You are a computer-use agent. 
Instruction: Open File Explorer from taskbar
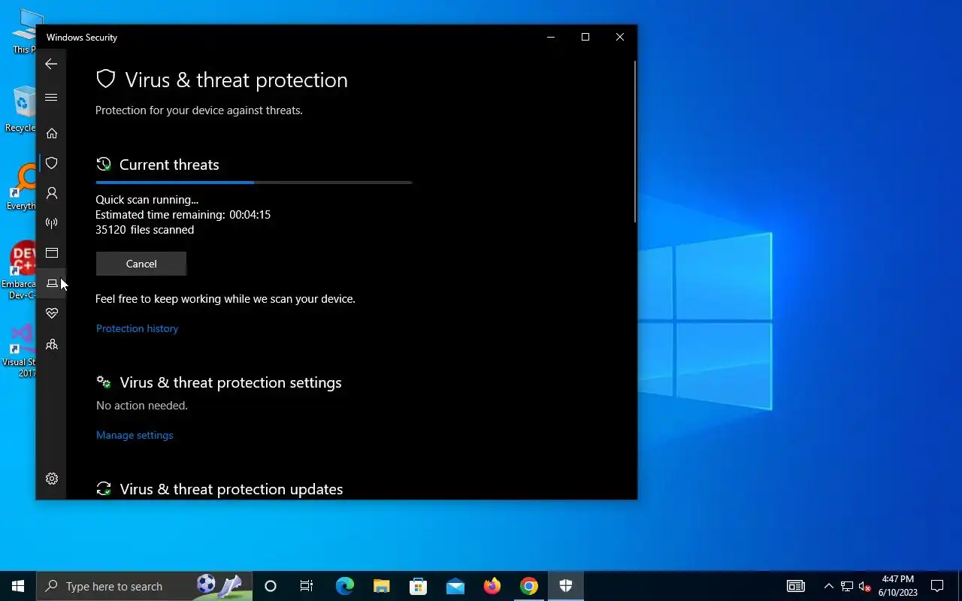pyautogui.click(x=381, y=586)
